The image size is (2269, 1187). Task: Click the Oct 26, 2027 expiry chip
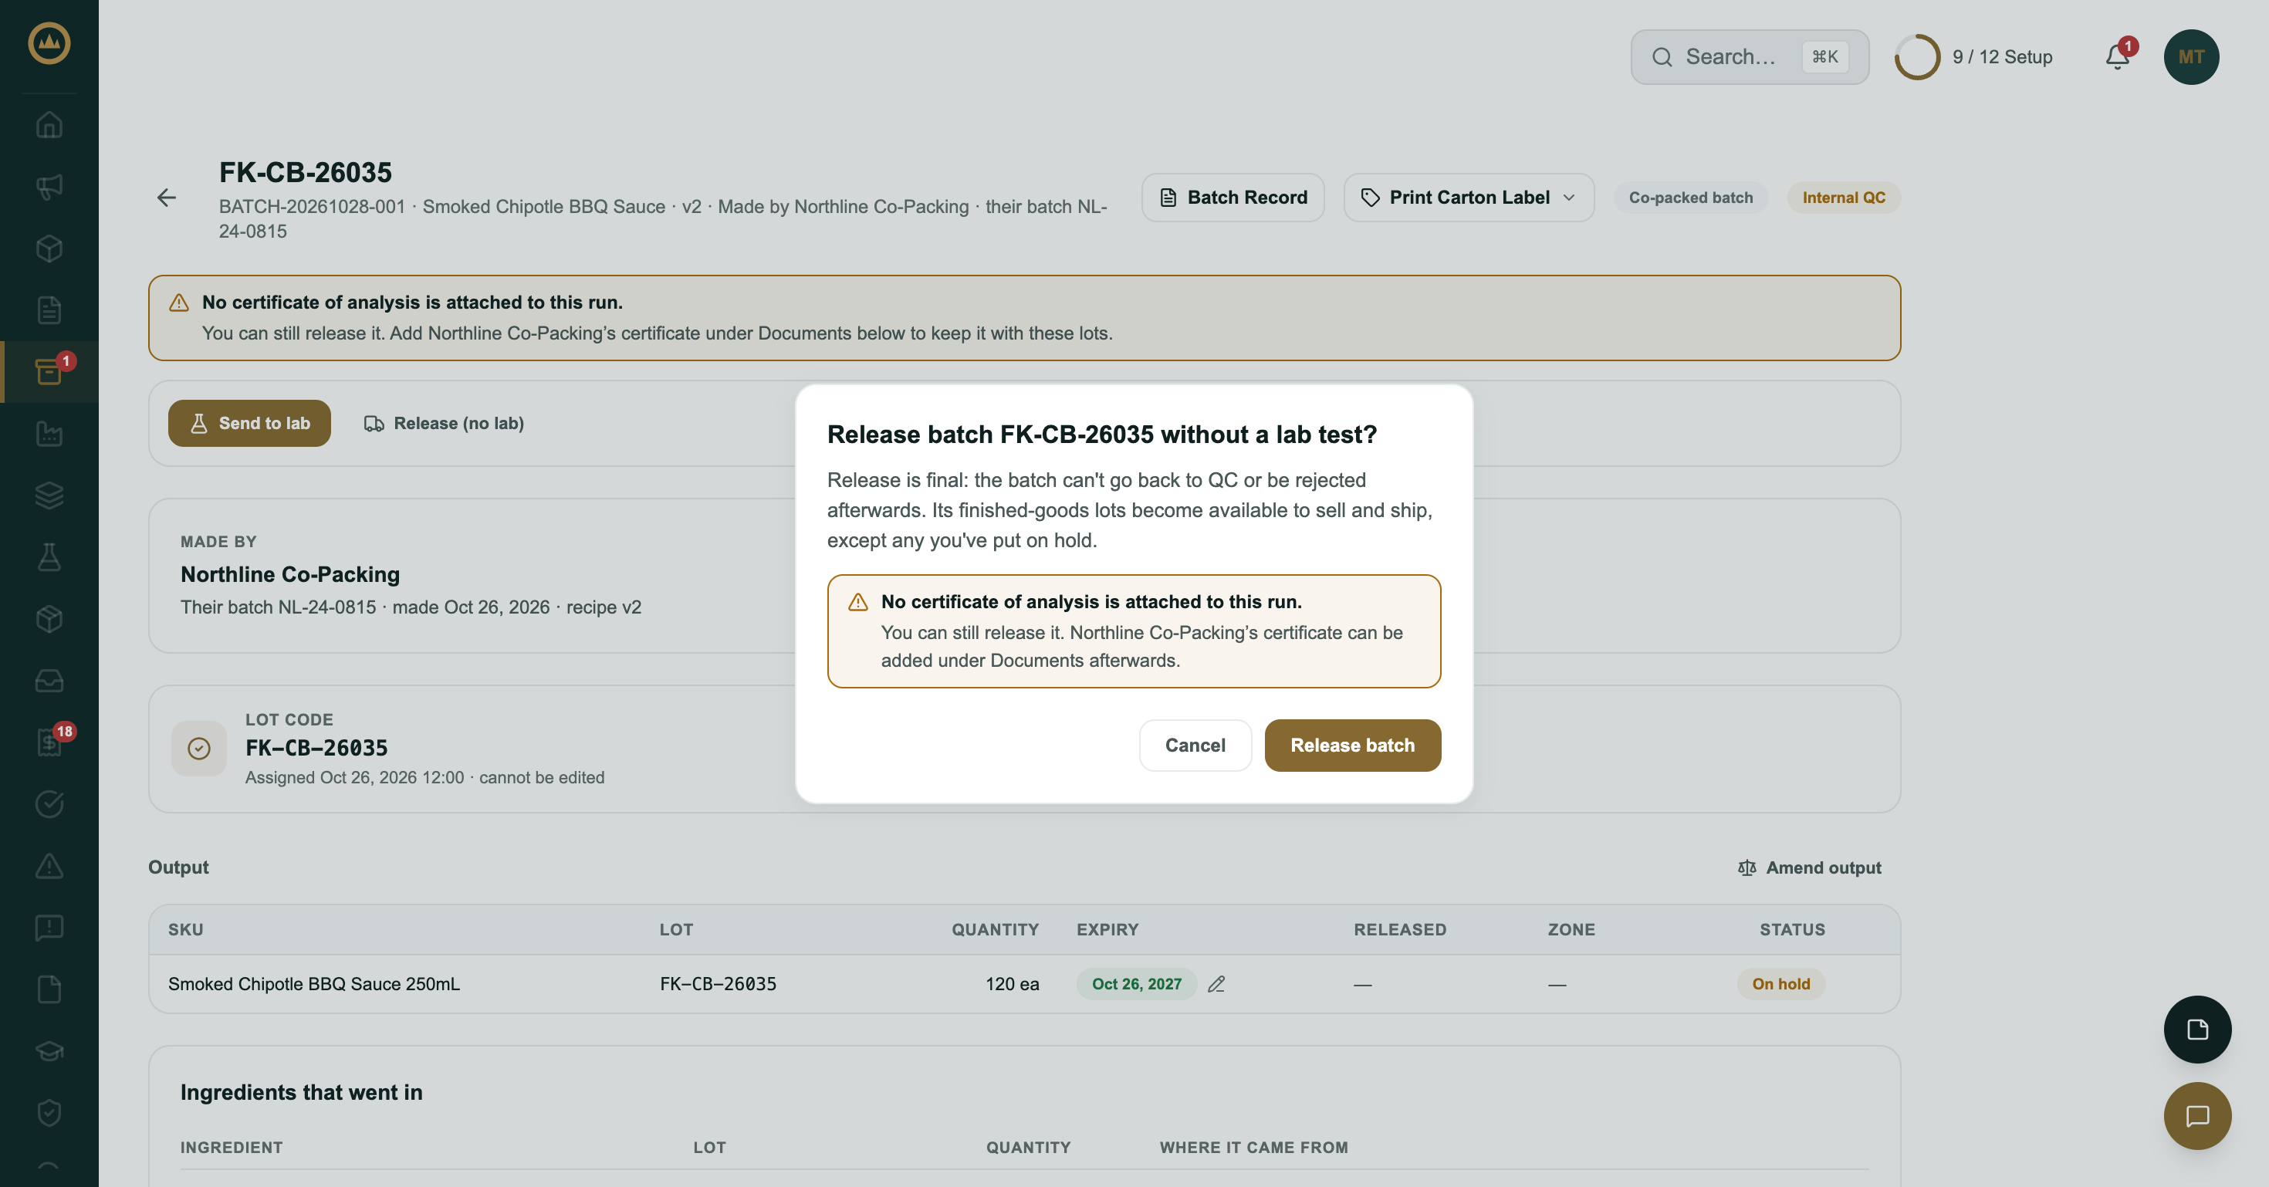coord(1136,983)
